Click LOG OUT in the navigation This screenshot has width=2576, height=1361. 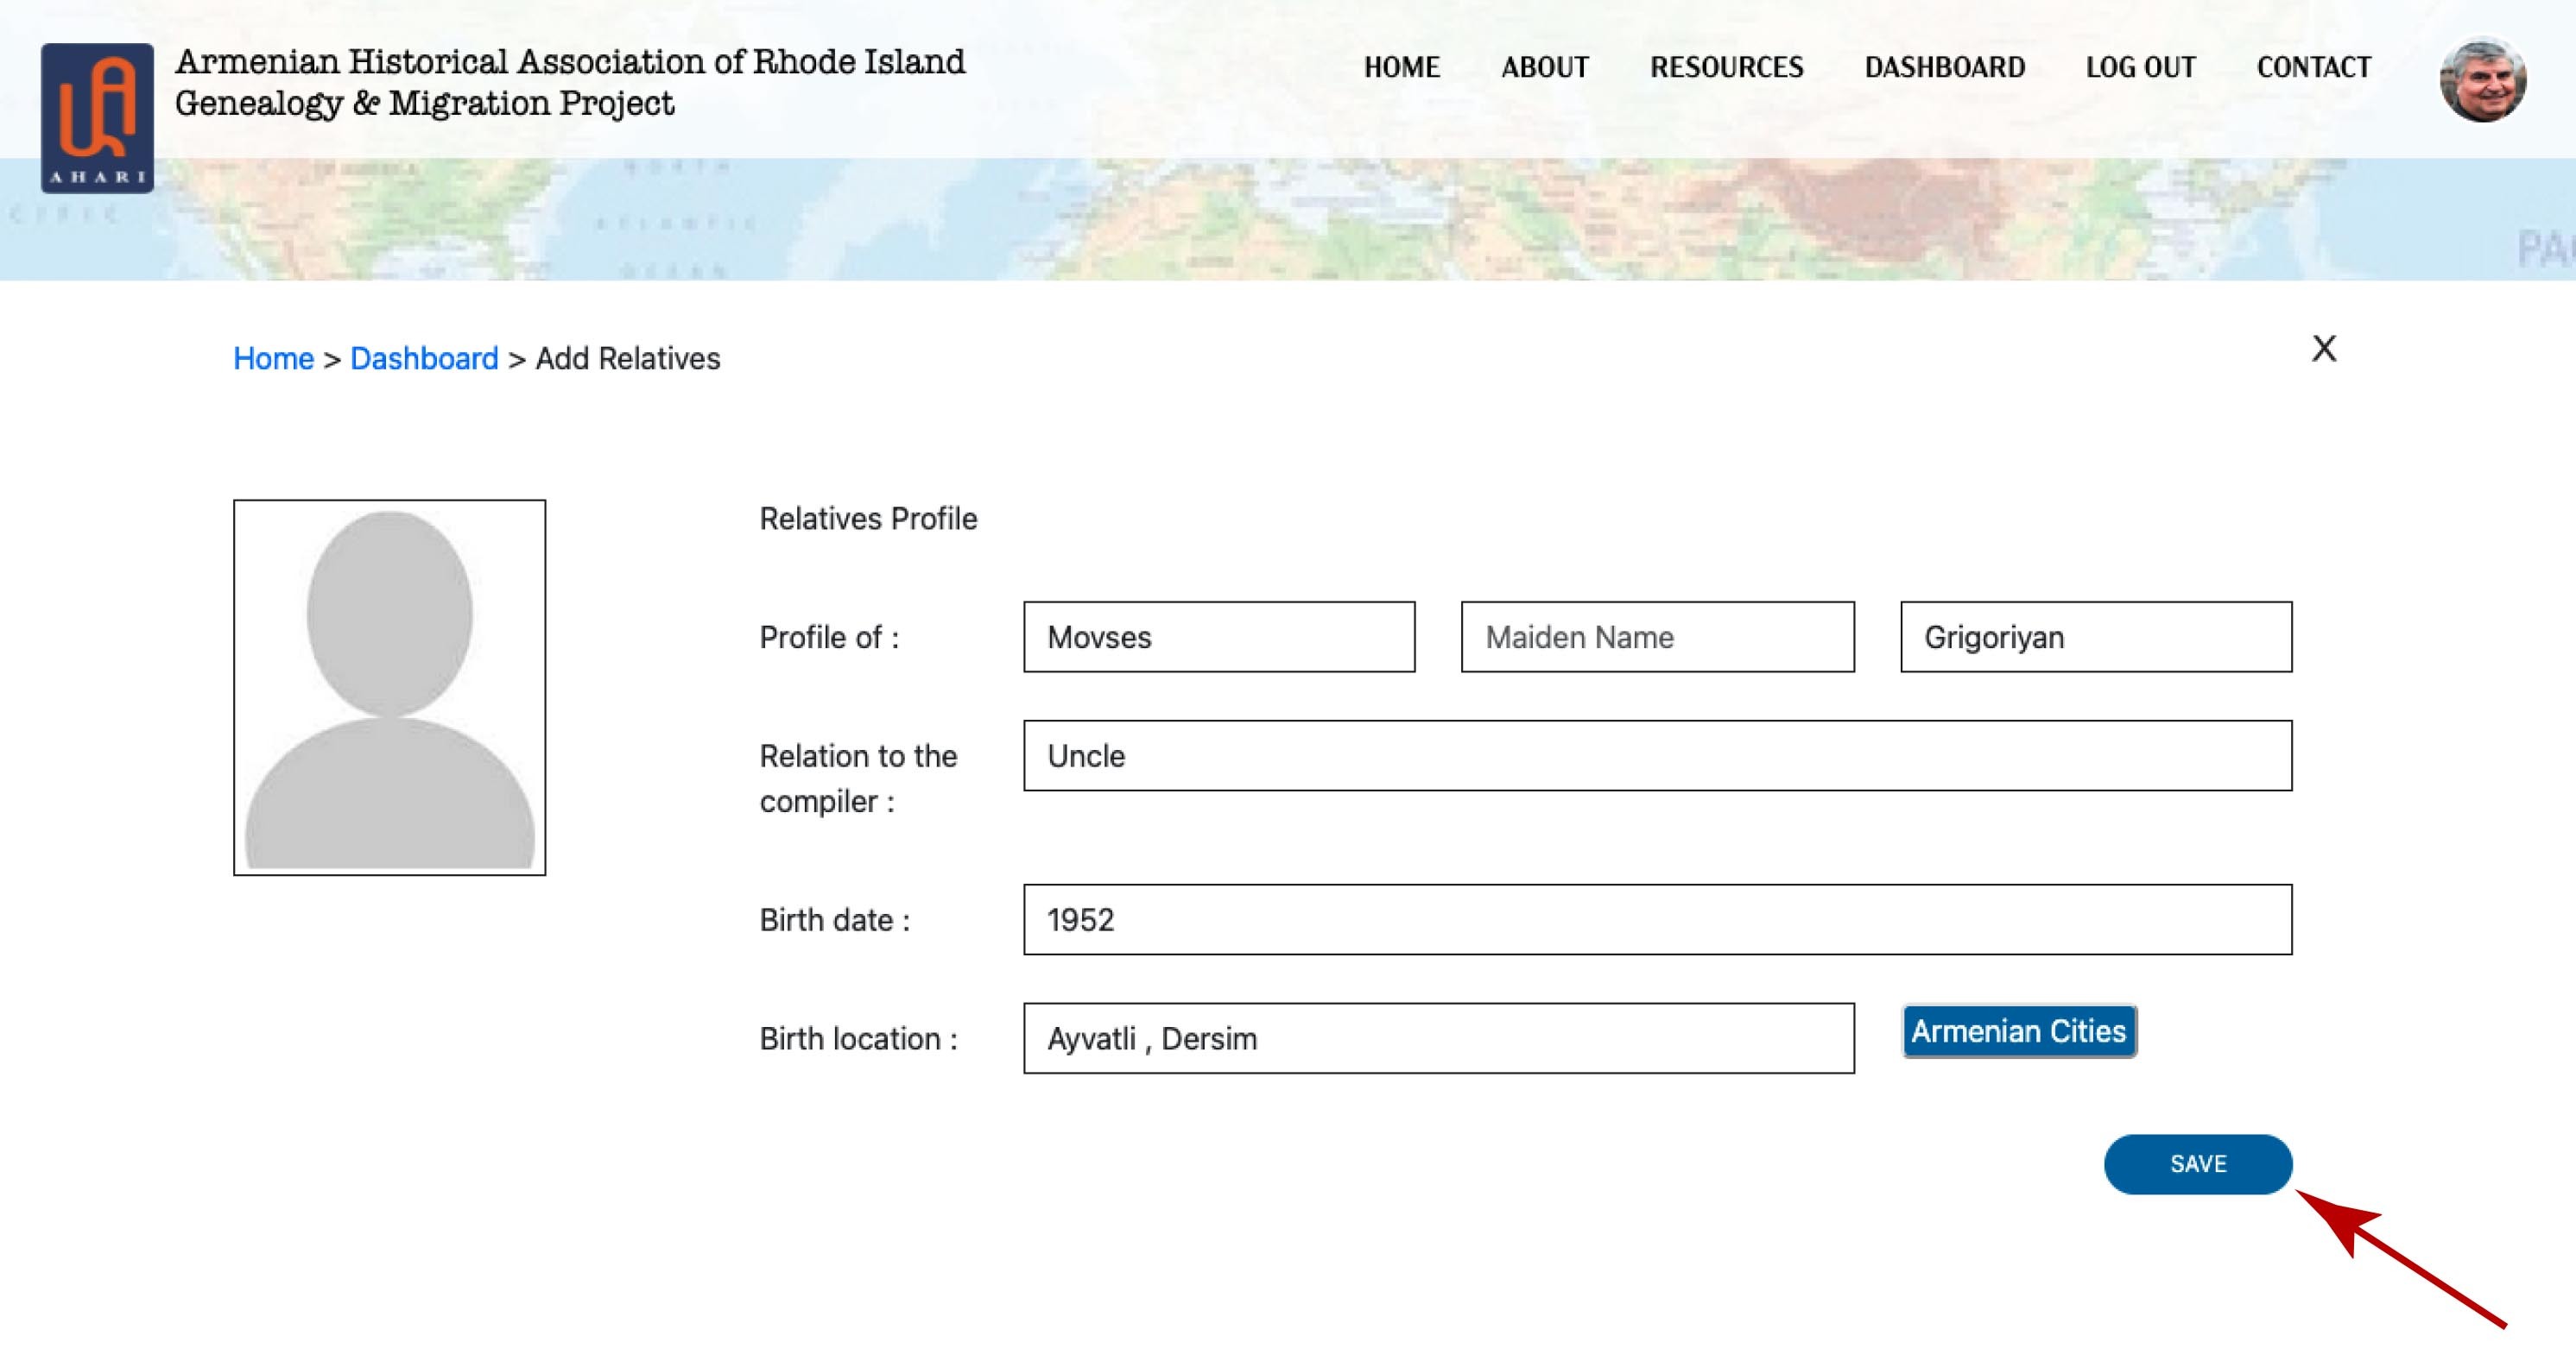click(x=2140, y=67)
